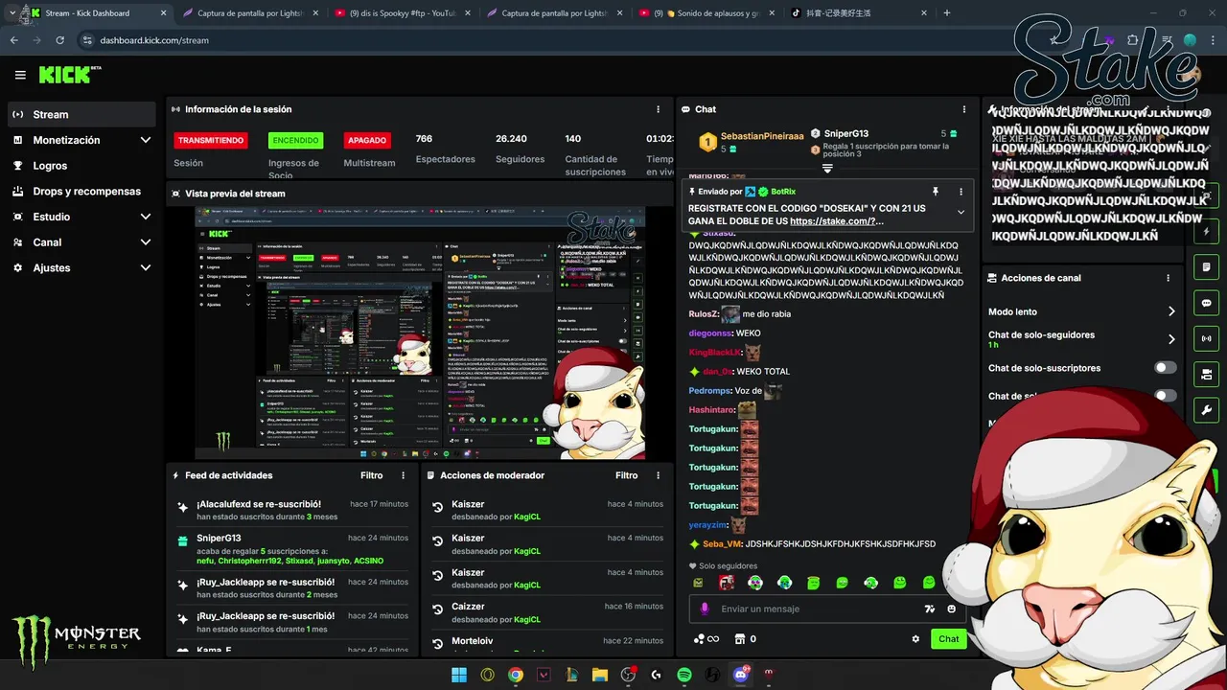Click the document icon in right sidebar
This screenshot has width=1227, height=690.
pos(1207,266)
